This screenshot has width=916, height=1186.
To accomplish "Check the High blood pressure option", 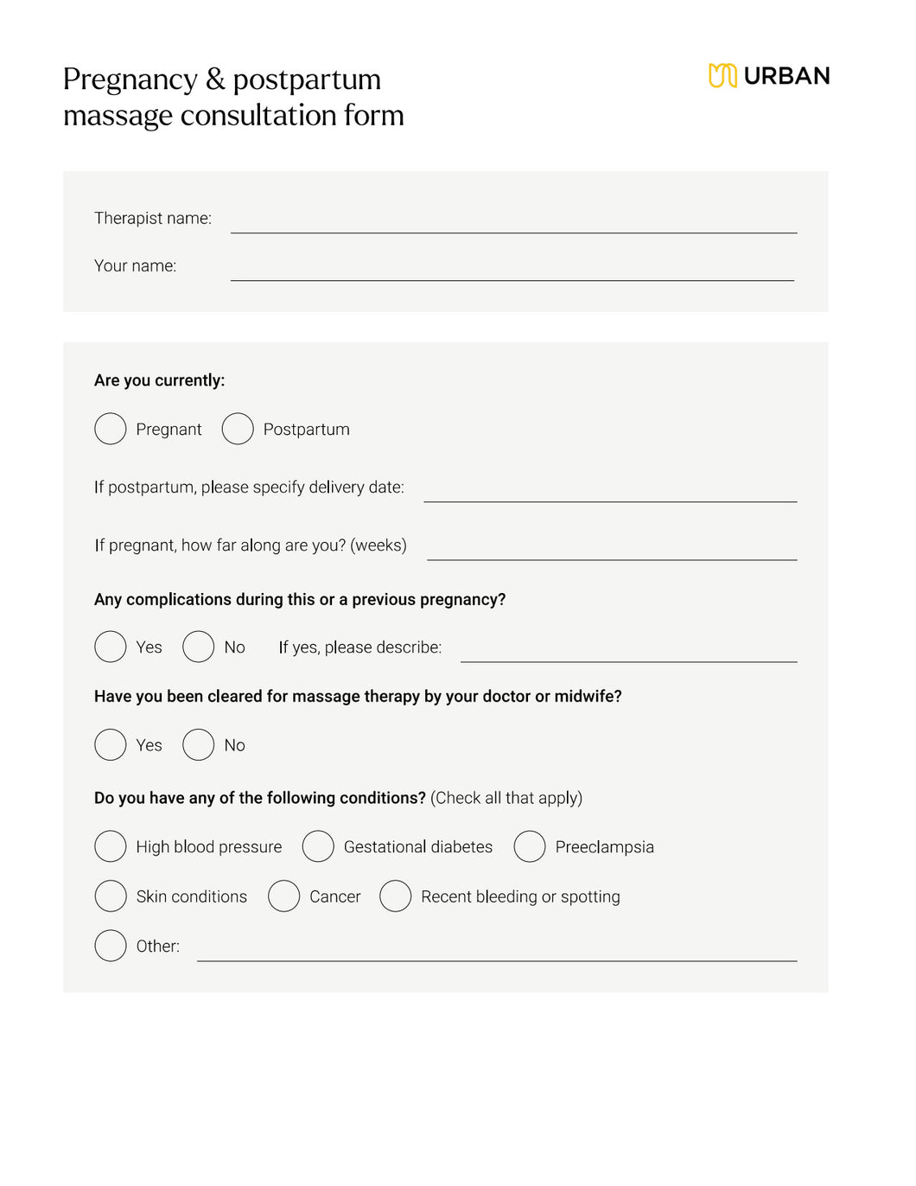I will pos(111,846).
